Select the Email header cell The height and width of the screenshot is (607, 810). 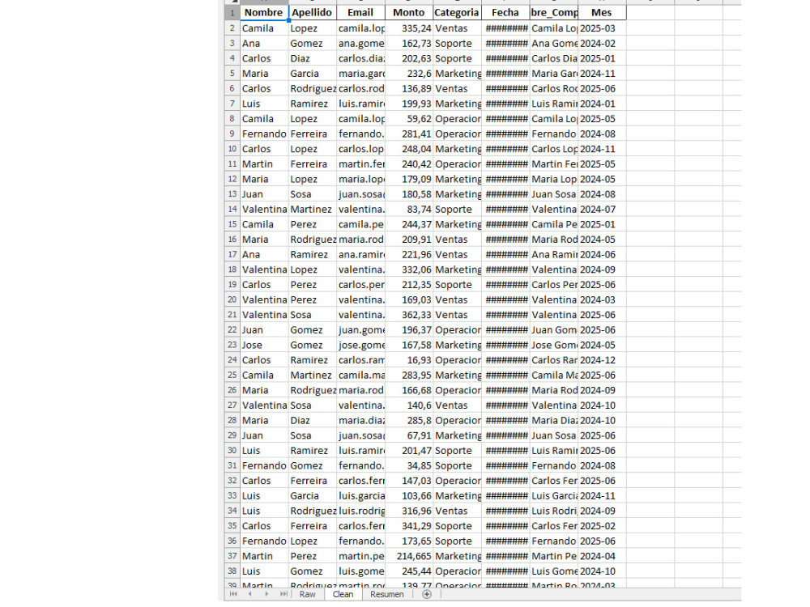[360, 12]
